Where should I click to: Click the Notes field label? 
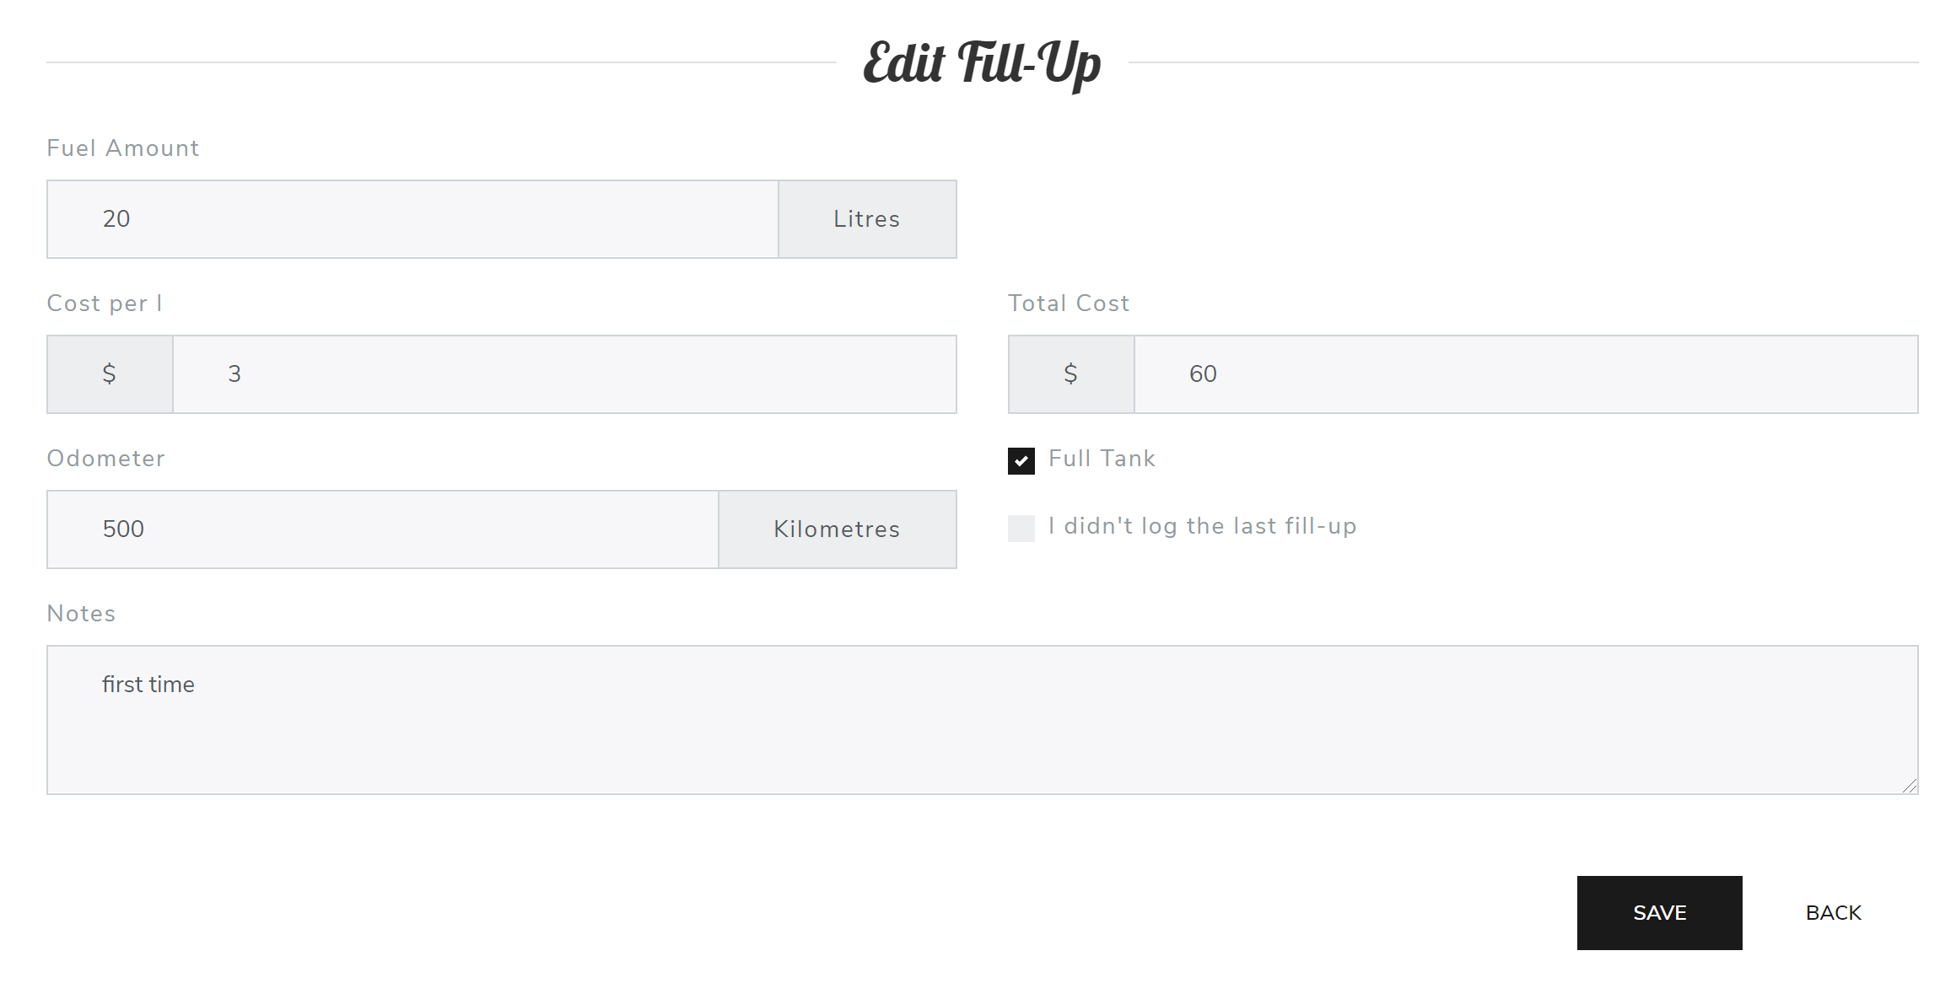81,614
